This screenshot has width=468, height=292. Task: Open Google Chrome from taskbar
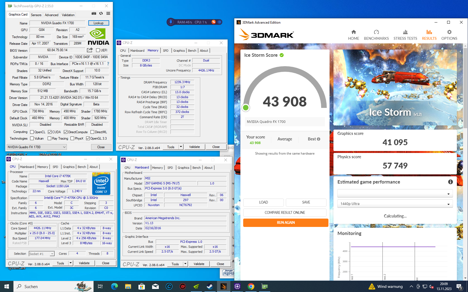pyautogui.click(x=251, y=286)
